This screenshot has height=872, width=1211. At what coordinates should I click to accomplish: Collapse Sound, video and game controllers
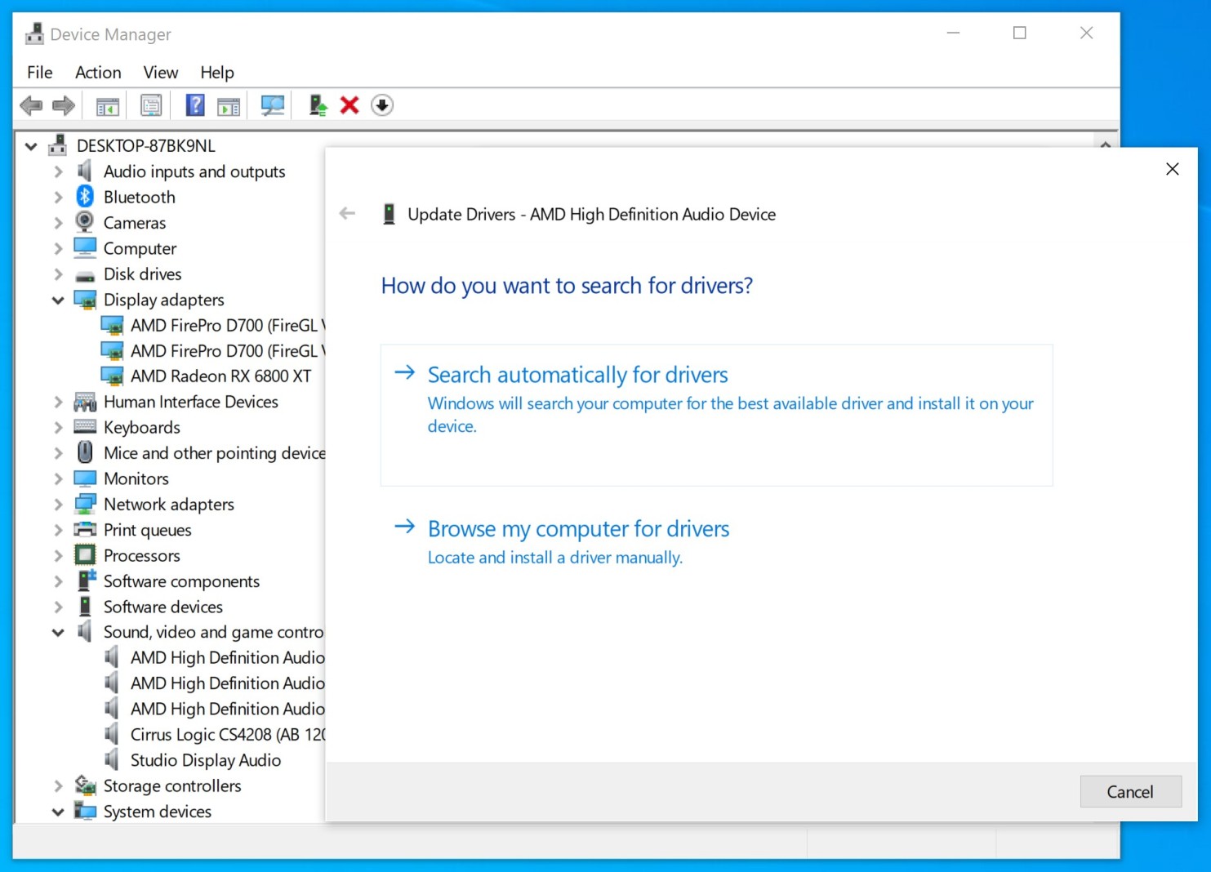[x=58, y=633]
